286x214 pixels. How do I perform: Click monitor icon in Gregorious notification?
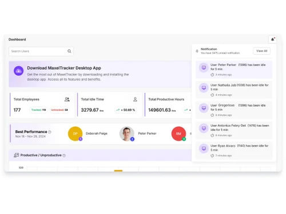point(204,108)
